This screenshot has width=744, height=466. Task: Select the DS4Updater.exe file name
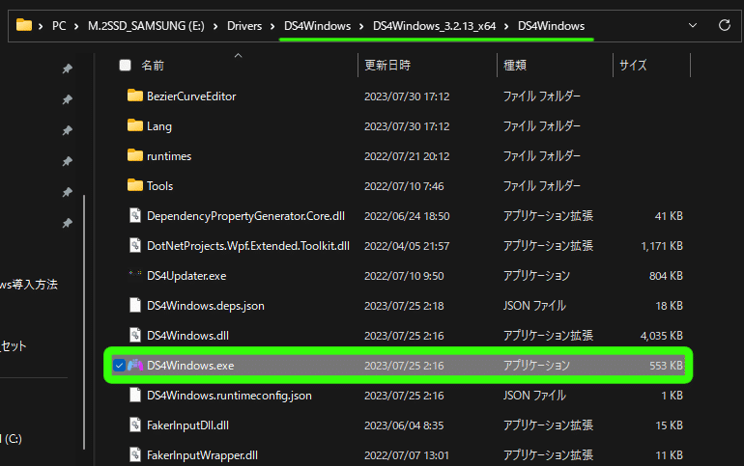(x=186, y=276)
